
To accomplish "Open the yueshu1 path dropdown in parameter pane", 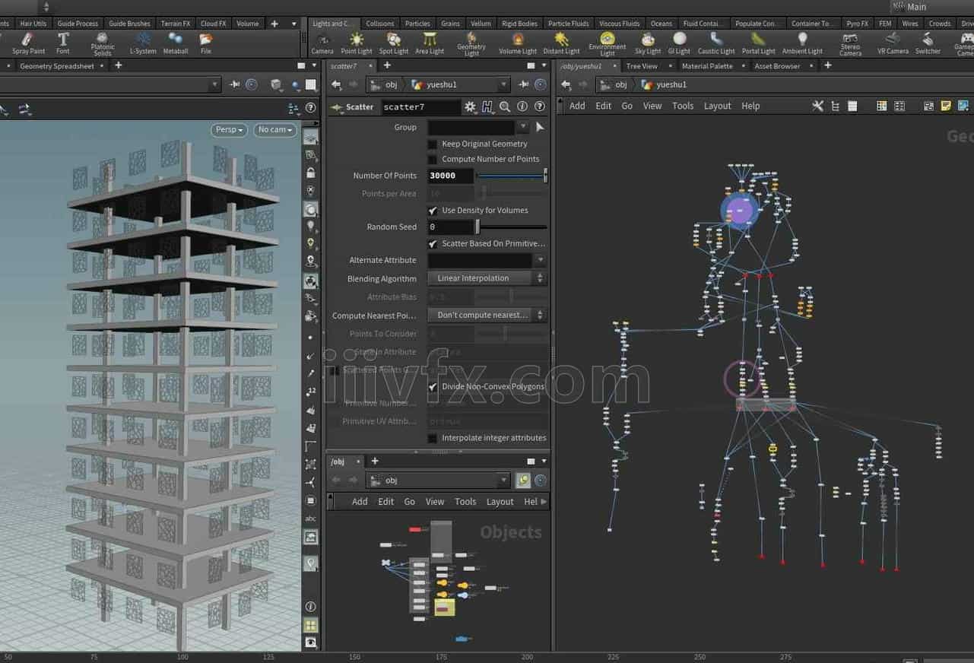I will pyautogui.click(x=503, y=84).
